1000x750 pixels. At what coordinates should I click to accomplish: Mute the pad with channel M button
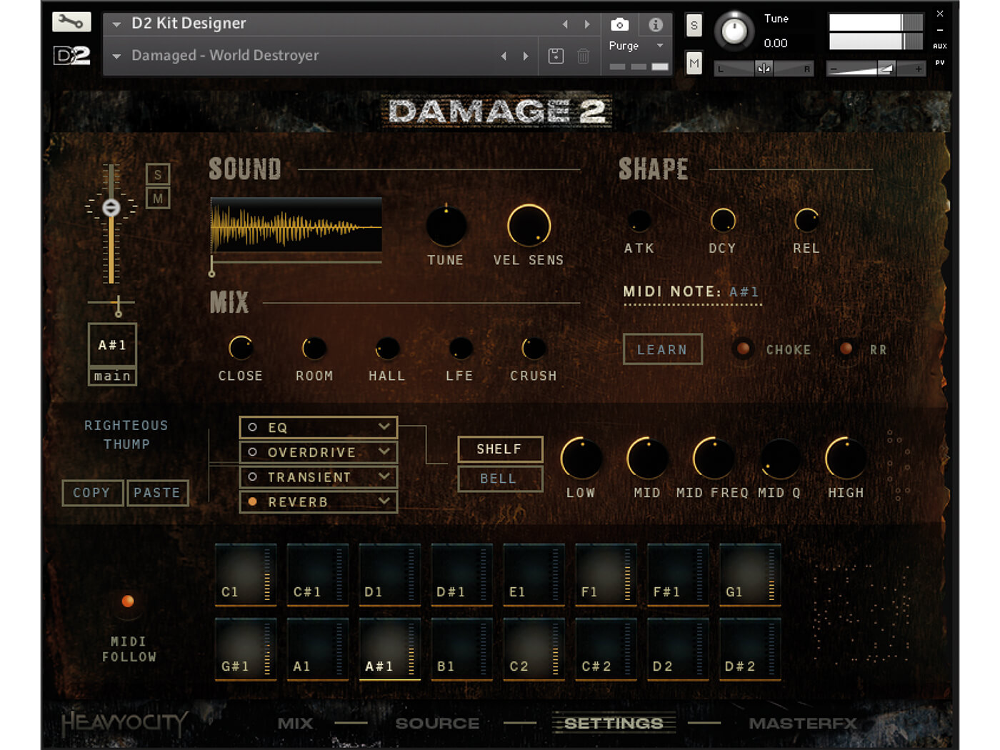[x=158, y=198]
